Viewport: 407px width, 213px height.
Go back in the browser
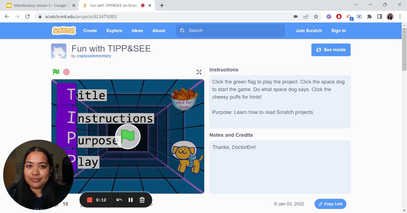click(x=7, y=16)
